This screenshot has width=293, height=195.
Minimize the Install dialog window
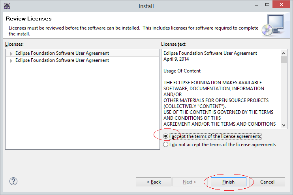tap(257, 6)
